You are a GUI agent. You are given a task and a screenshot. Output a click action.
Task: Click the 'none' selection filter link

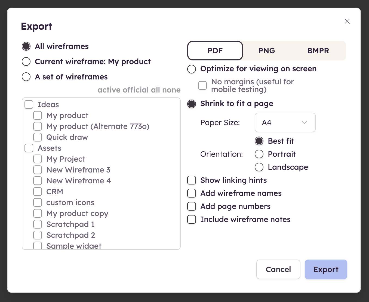[171, 90]
